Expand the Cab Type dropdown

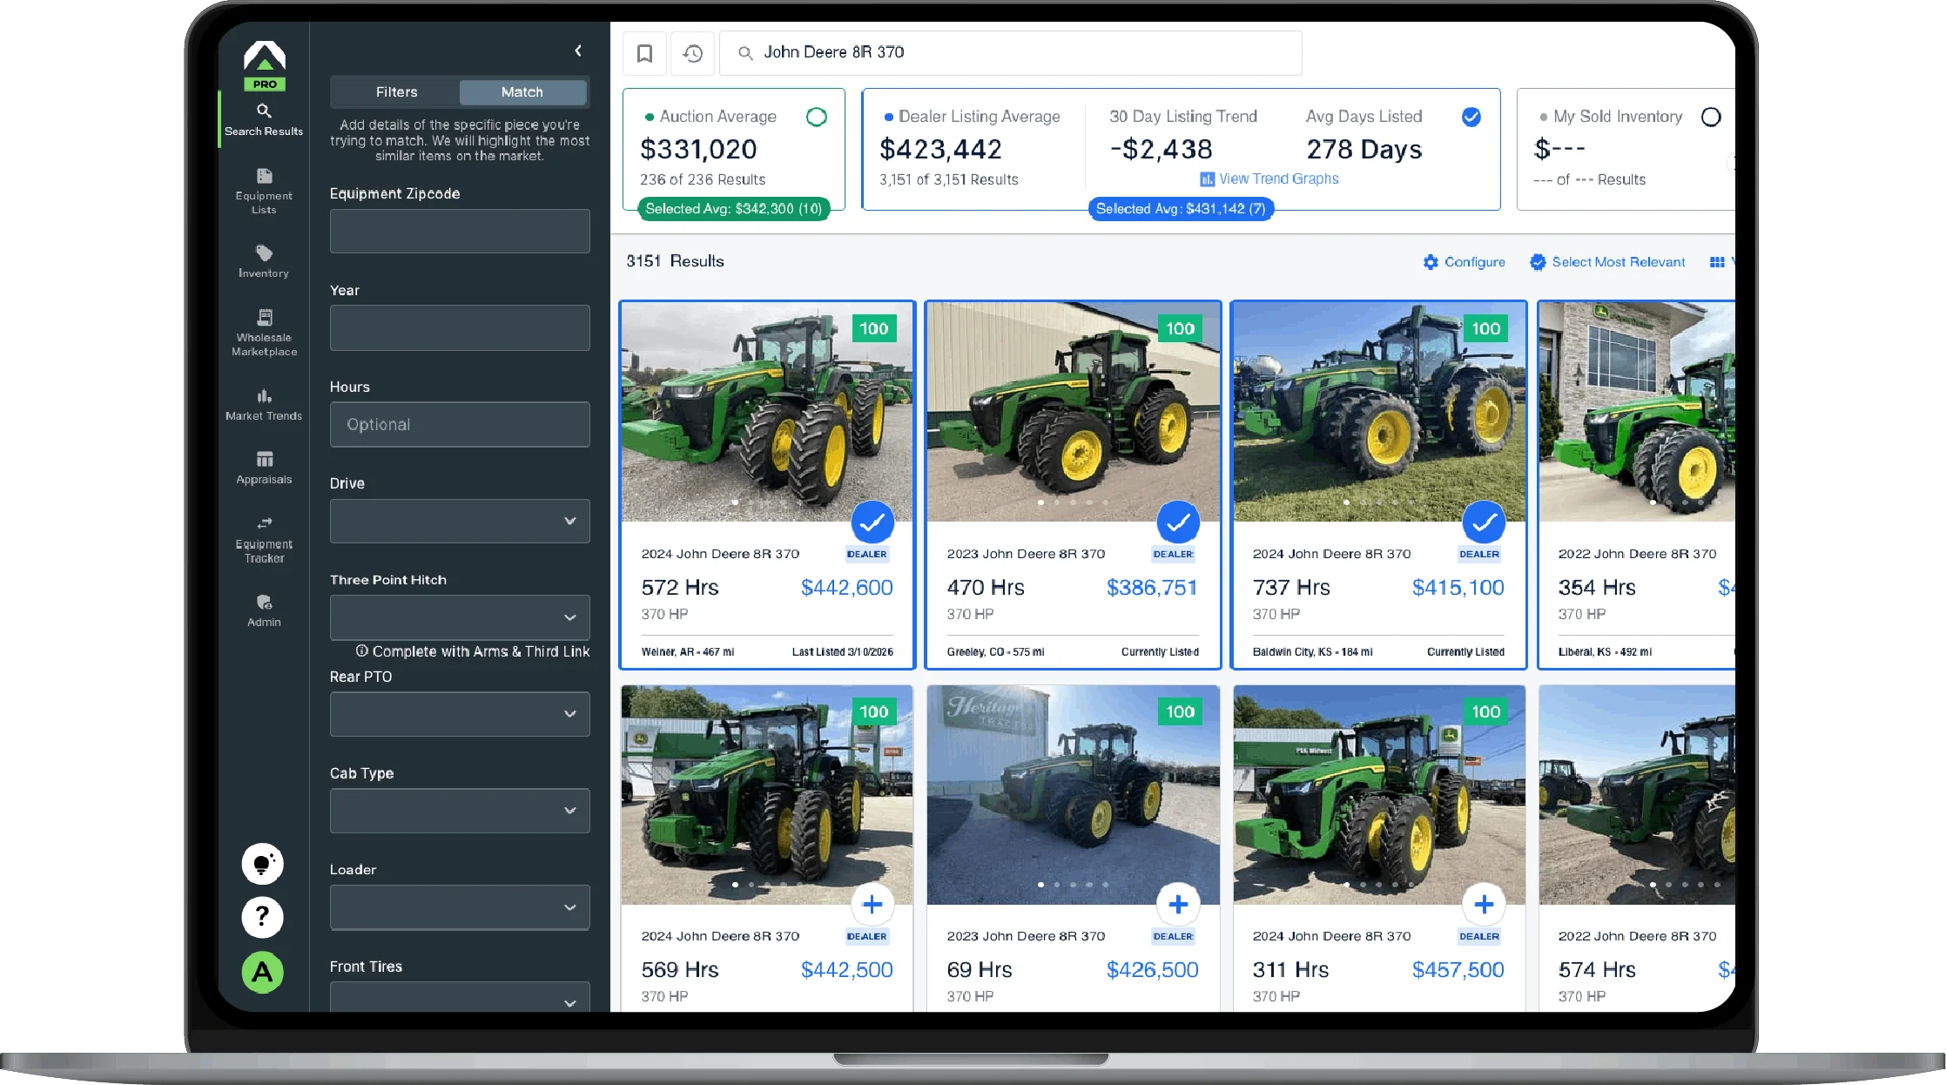[460, 811]
